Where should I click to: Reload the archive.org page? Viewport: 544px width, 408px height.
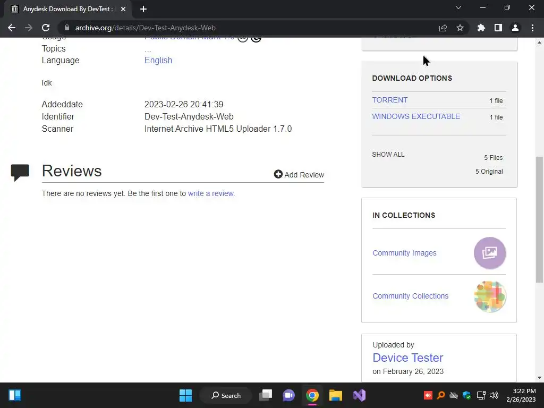pos(46,28)
